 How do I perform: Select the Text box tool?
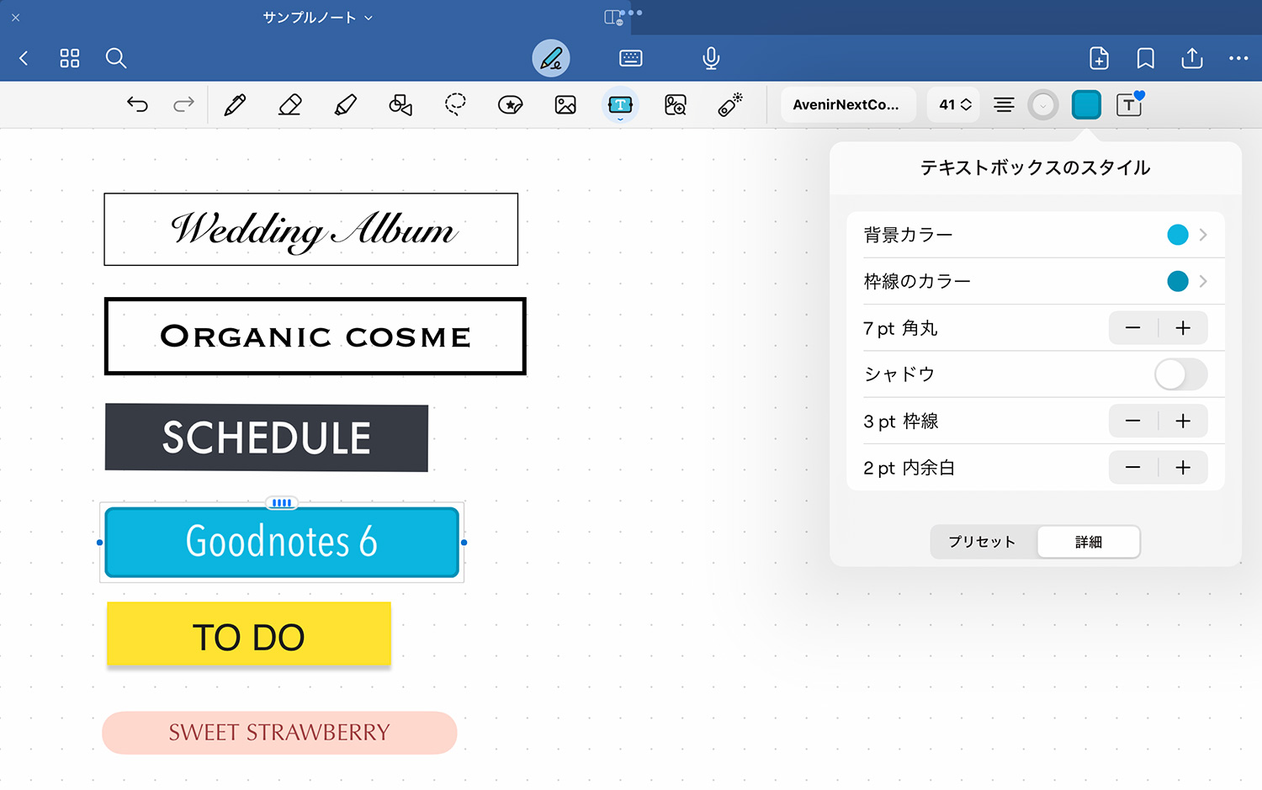[620, 104]
